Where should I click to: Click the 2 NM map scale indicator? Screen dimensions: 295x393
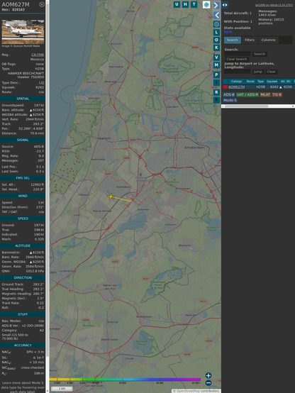click(62, 389)
